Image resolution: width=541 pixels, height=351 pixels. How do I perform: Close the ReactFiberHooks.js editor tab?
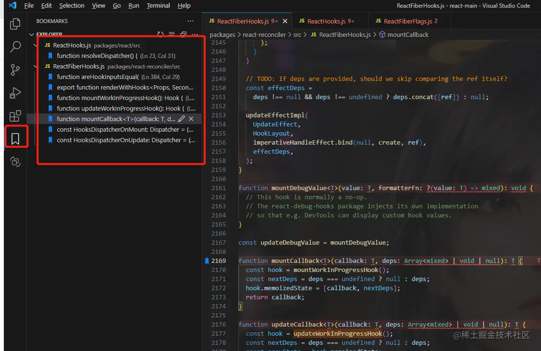[x=285, y=21]
